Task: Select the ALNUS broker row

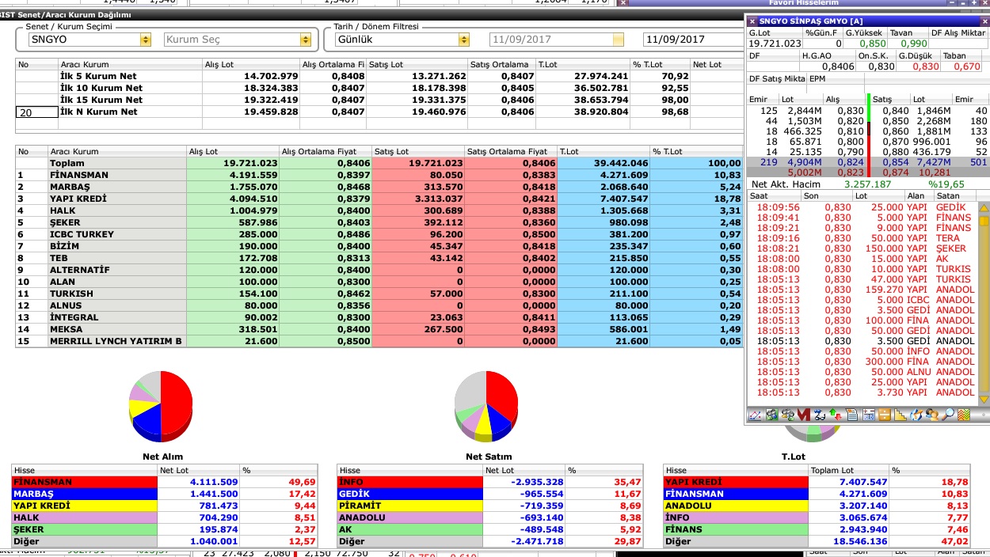Action: pos(379,305)
